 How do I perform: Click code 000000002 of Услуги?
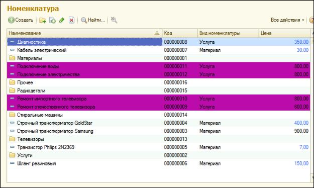coord(175,155)
